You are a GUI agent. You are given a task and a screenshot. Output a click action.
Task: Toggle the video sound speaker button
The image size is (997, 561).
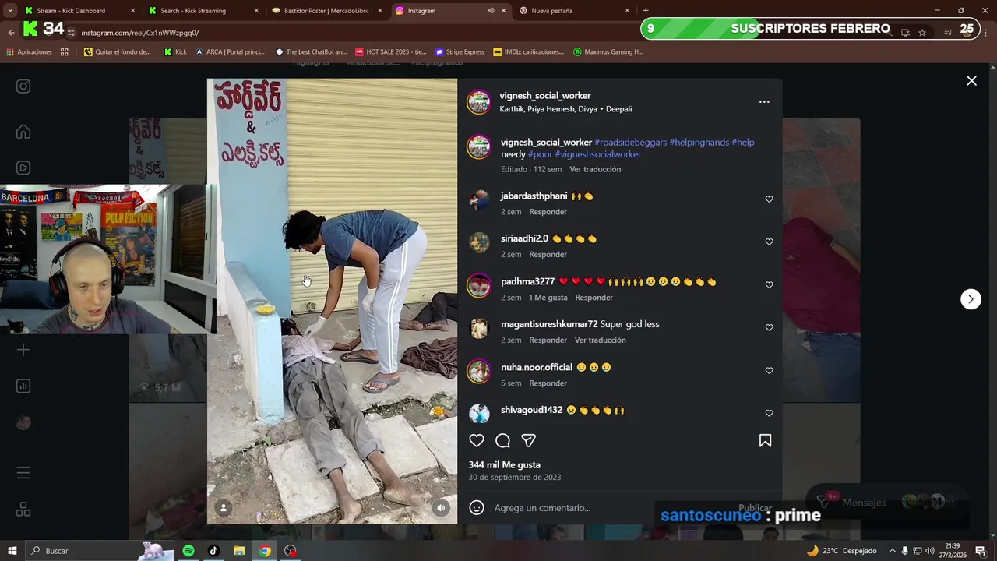(x=441, y=508)
